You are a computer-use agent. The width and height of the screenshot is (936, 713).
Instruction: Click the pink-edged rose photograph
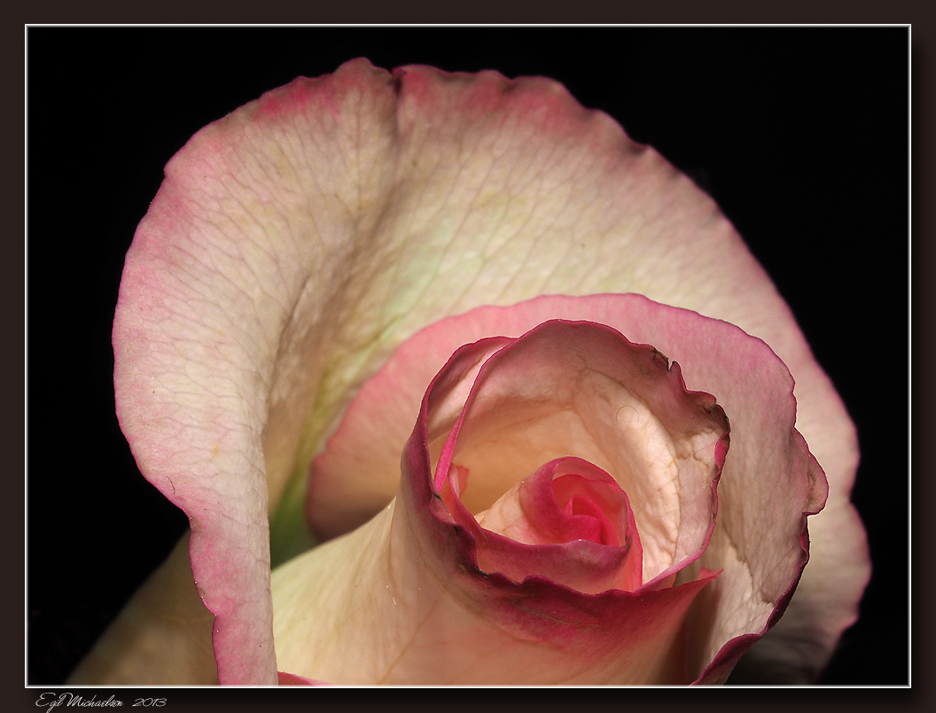click(x=468, y=355)
